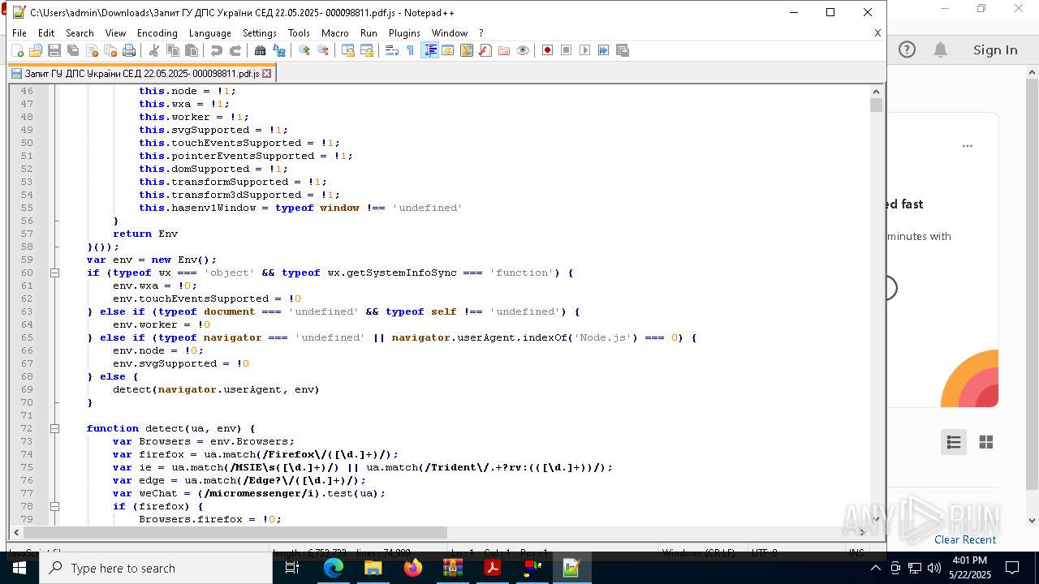The image size is (1039, 584).
Task: Click Sign In in background window
Action: 995,50
